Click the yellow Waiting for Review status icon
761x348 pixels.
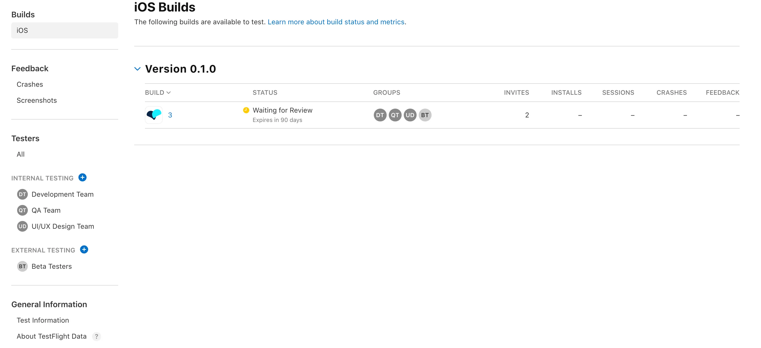coord(246,110)
